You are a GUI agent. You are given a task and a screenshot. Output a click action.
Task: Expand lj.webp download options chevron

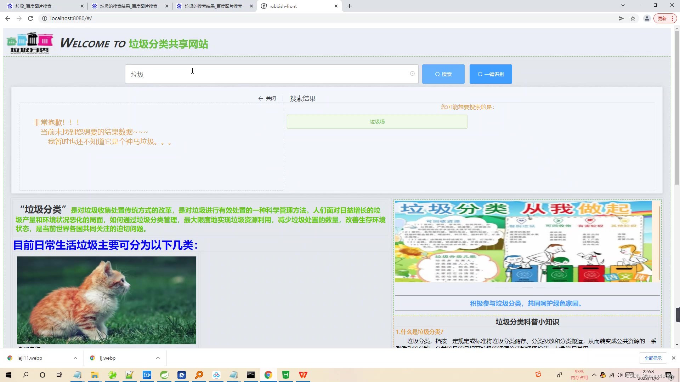158,358
